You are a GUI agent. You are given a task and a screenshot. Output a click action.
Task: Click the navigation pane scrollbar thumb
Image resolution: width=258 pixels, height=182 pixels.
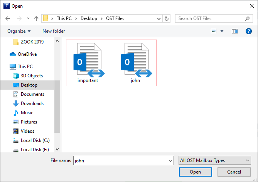coord(57,106)
